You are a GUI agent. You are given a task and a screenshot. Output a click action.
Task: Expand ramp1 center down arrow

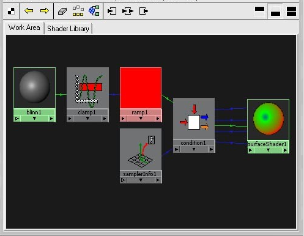[x=141, y=119]
